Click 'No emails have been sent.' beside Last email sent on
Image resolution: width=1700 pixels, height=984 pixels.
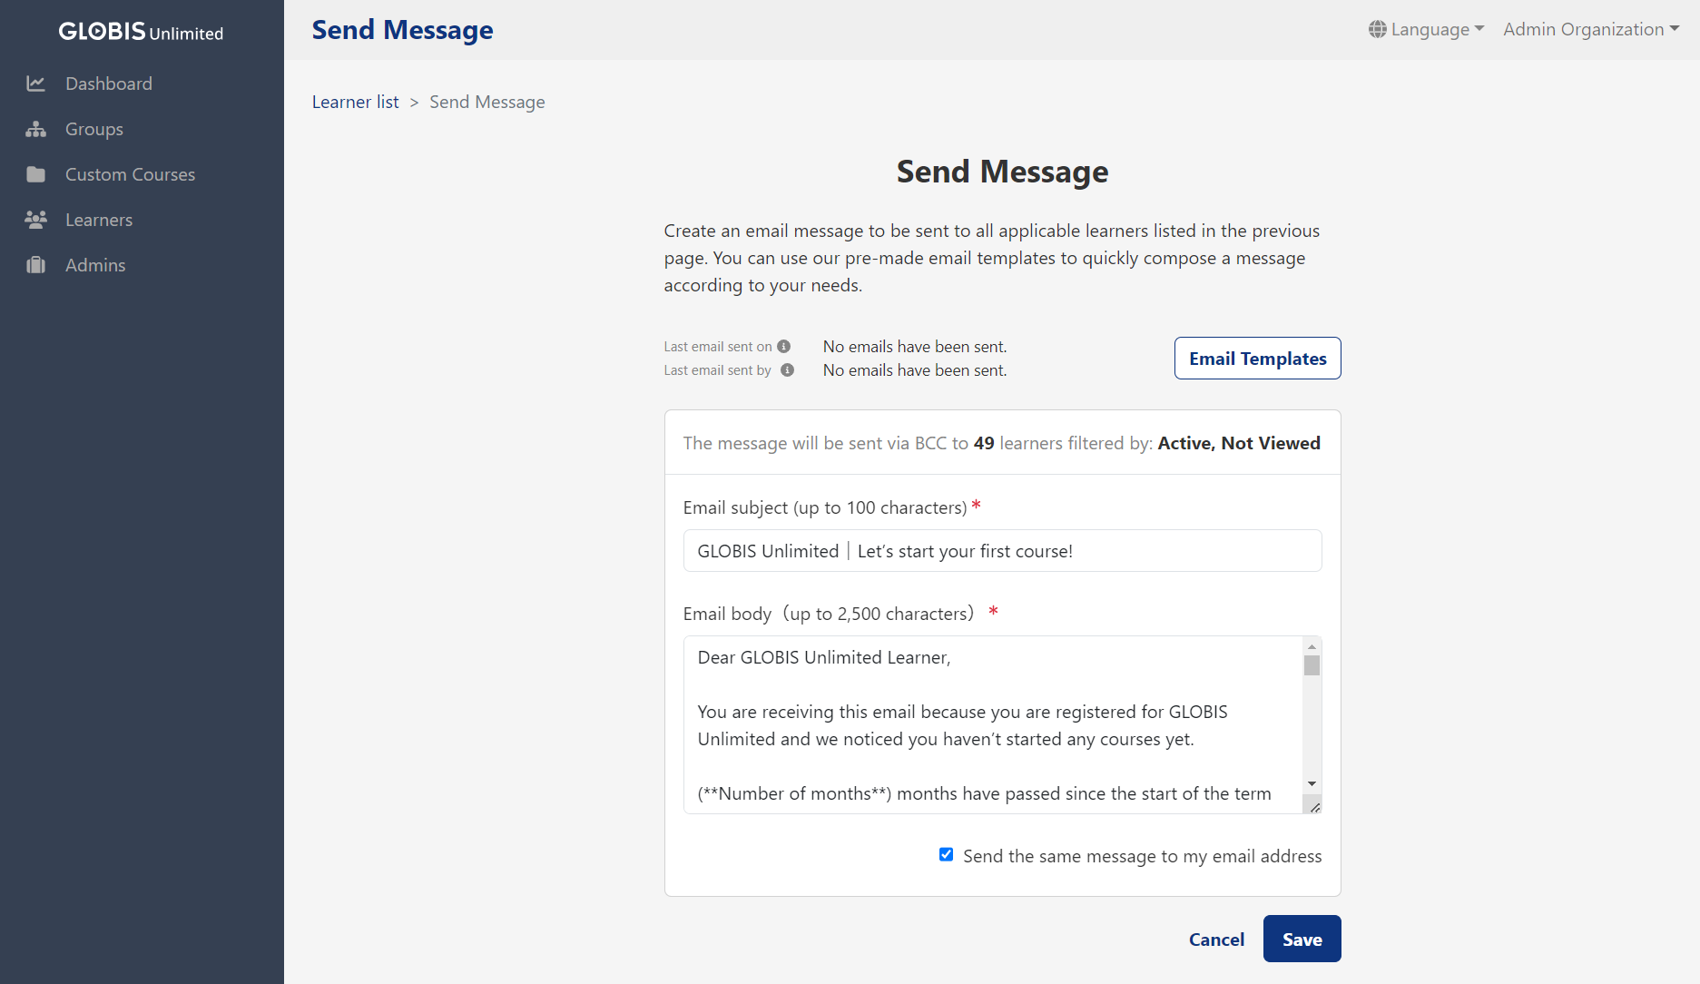(x=915, y=347)
